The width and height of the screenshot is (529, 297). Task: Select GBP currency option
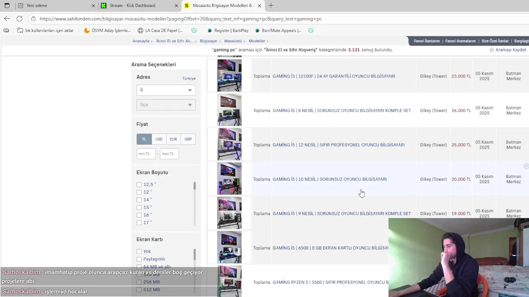pos(188,139)
